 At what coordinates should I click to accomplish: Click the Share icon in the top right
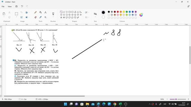pos(188,7)
